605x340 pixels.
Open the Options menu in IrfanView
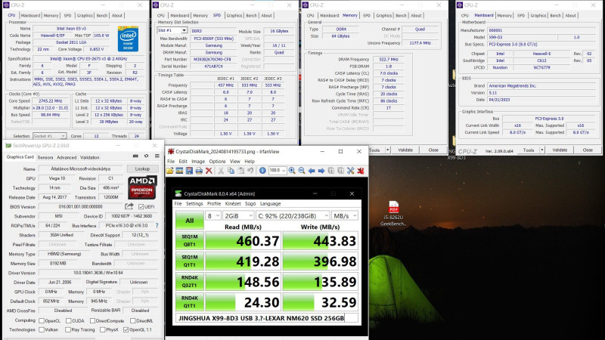[217, 161]
